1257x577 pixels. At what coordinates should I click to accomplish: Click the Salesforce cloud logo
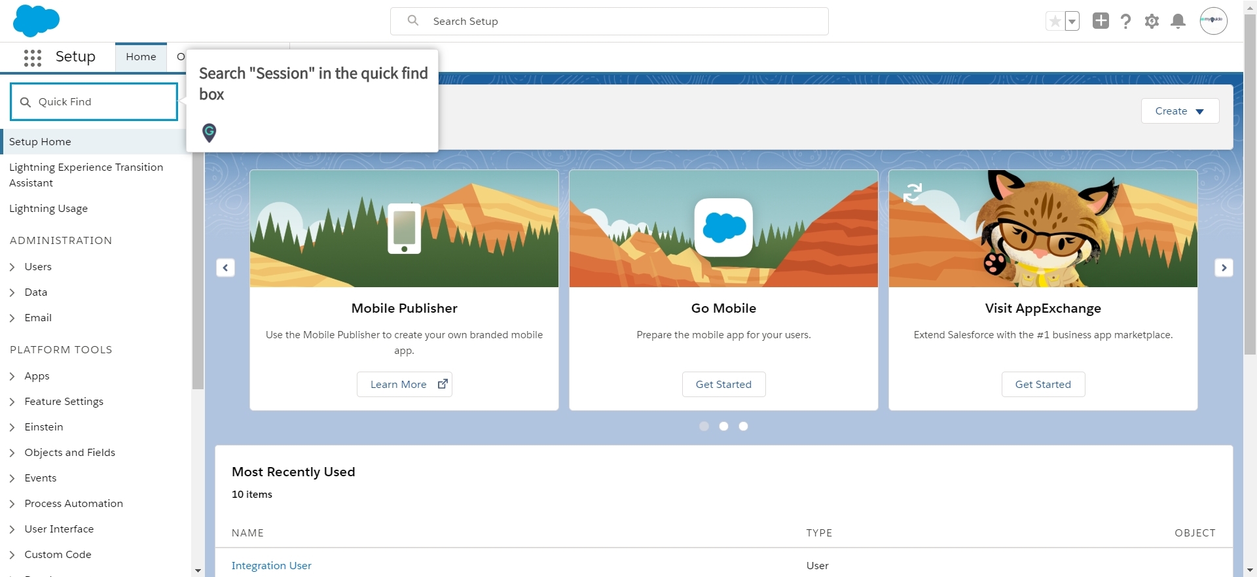(36, 20)
